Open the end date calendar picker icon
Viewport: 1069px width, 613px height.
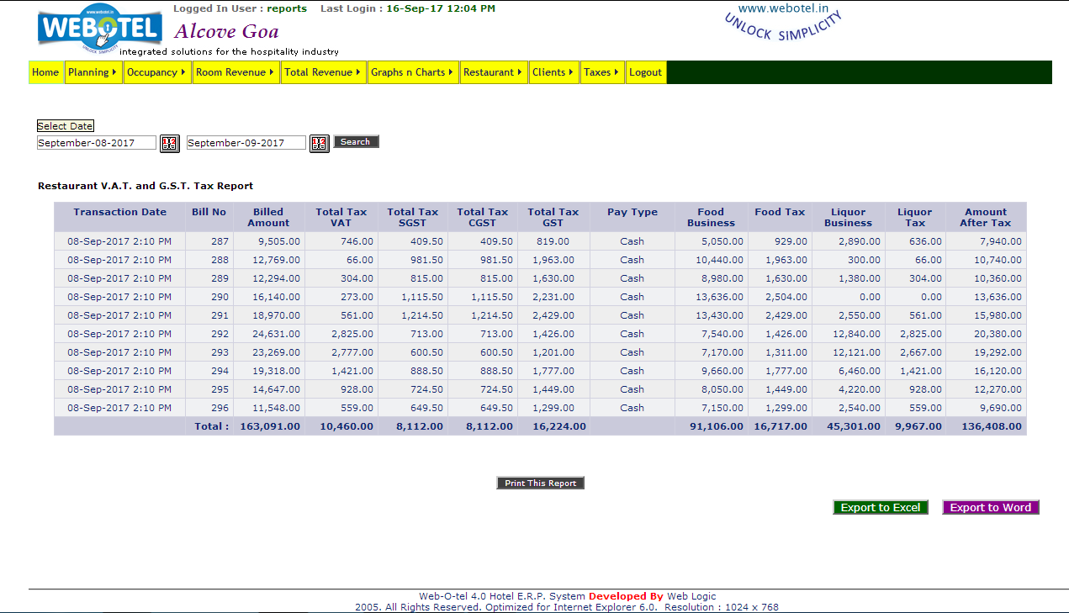click(319, 144)
